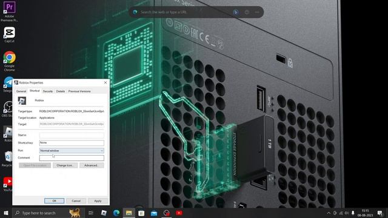Click the Shortcut key field showing None
Image resolution: width=388 pixels, height=218 pixels.
coord(72,143)
